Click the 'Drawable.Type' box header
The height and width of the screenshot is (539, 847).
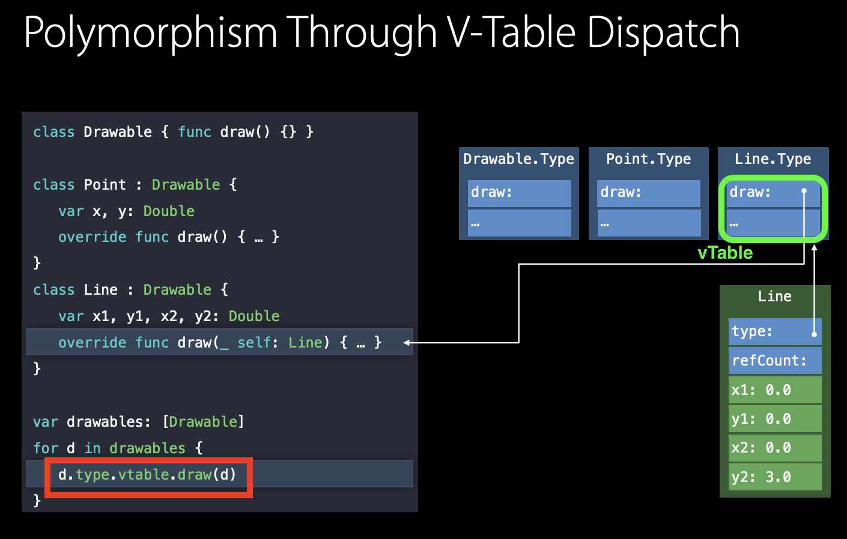[518, 159]
